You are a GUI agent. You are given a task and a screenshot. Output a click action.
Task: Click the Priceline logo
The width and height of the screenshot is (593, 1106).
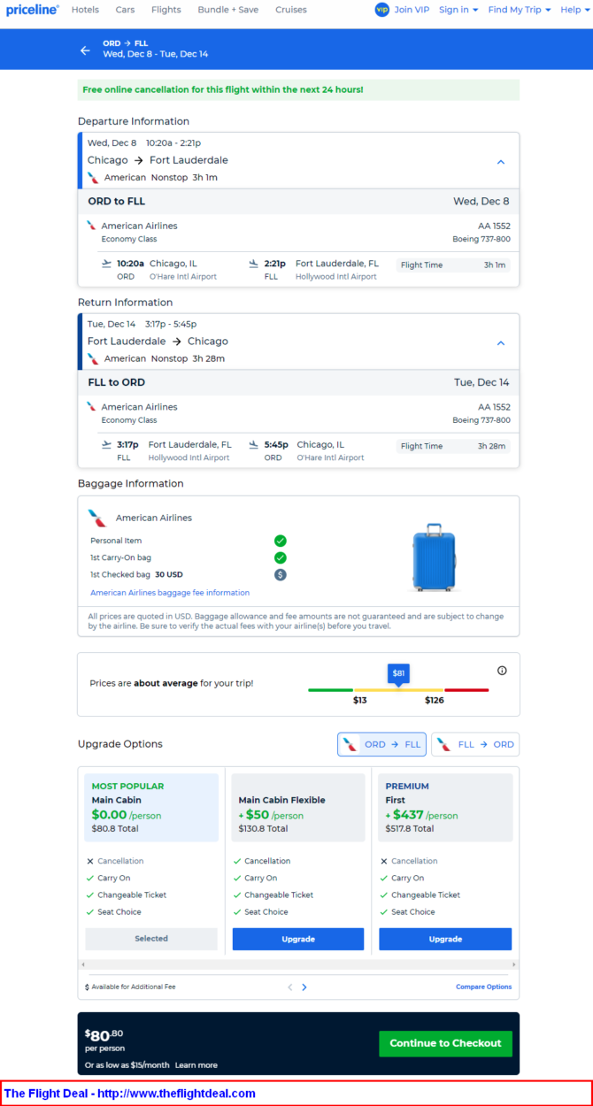coord(33,10)
